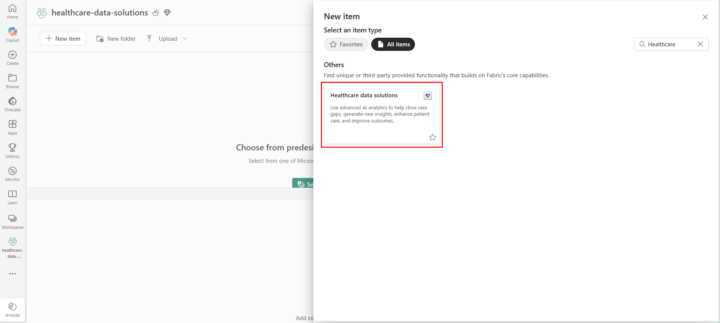This screenshot has width=720, height=323.
Task: Open the Monitor hub icon
Action: (x=12, y=174)
